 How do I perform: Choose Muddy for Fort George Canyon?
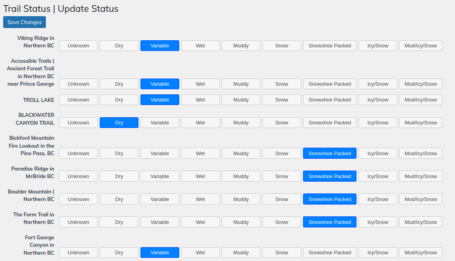click(x=241, y=253)
